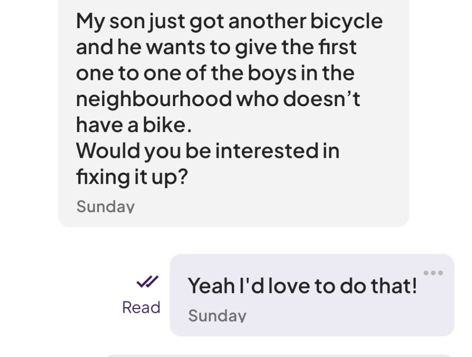Tap the "fixing it up?" text
Viewport: 472px width, 357px height.
(132, 178)
